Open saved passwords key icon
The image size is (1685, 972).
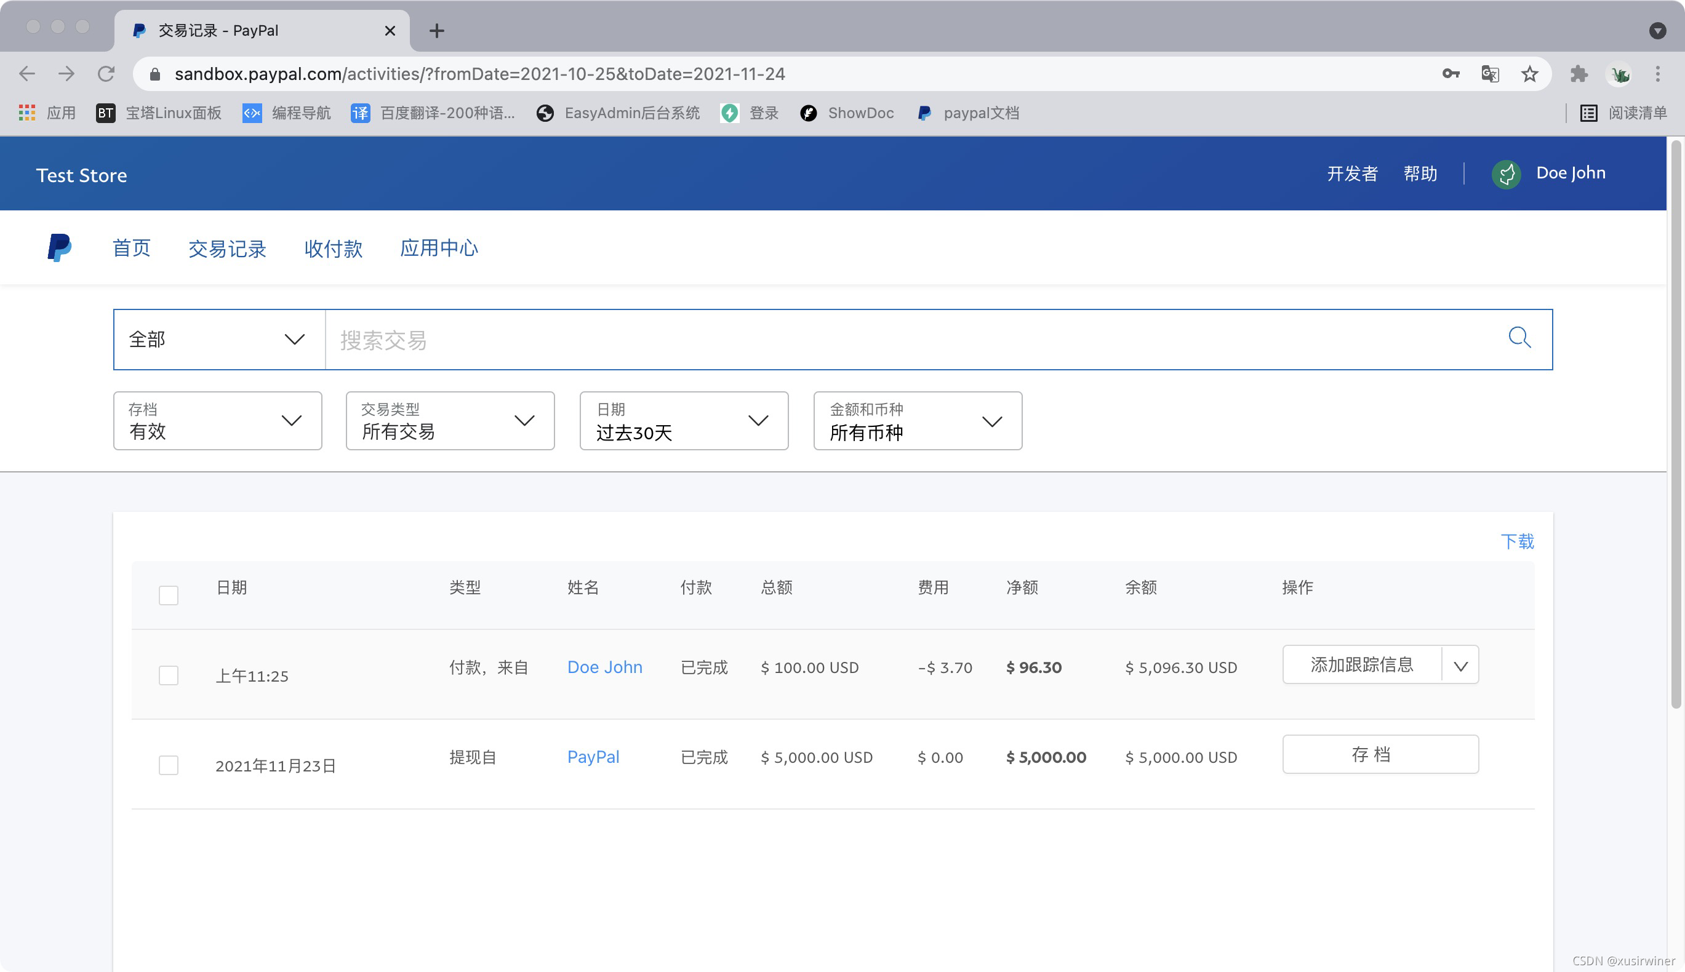(1450, 73)
